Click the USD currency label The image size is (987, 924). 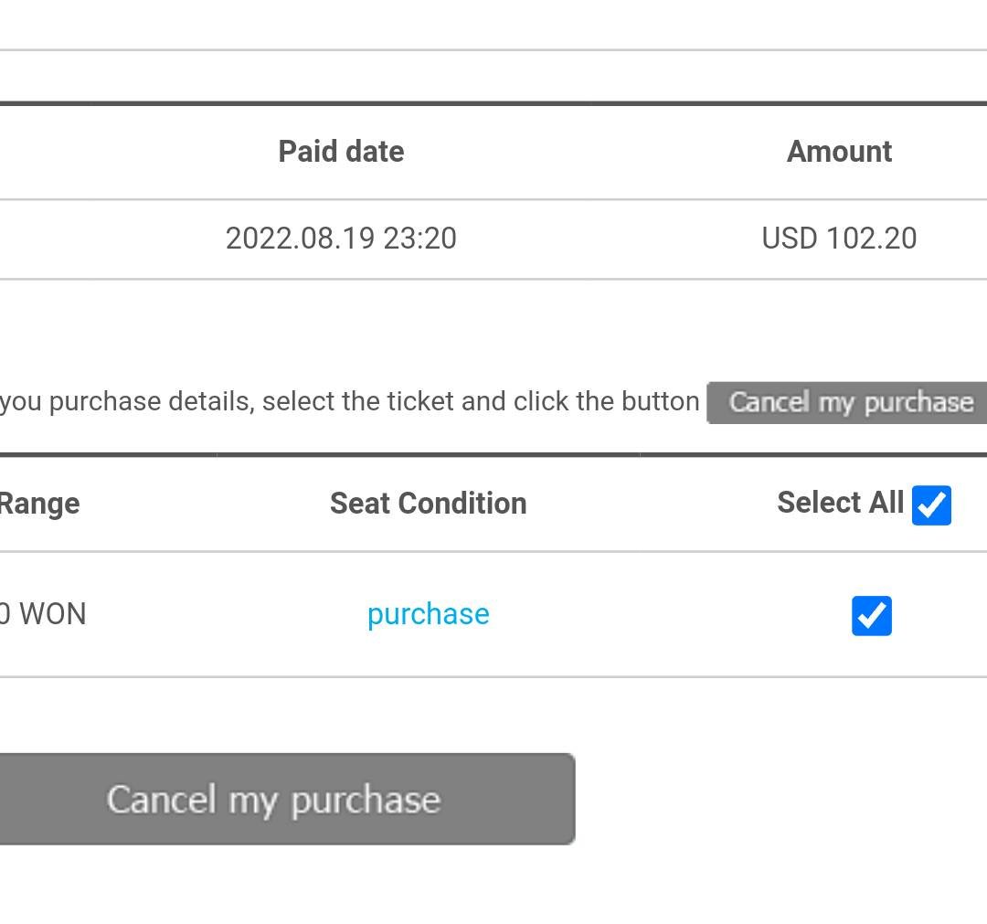click(x=789, y=239)
